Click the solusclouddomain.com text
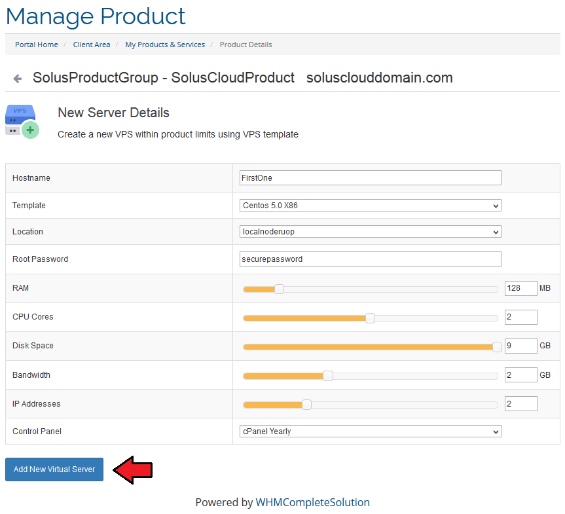This screenshot has height=514, width=565. (x=380, y=78)
